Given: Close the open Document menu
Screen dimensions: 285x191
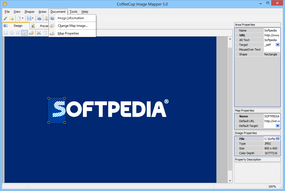Looking at the screenshot, I should pos(58,12).
